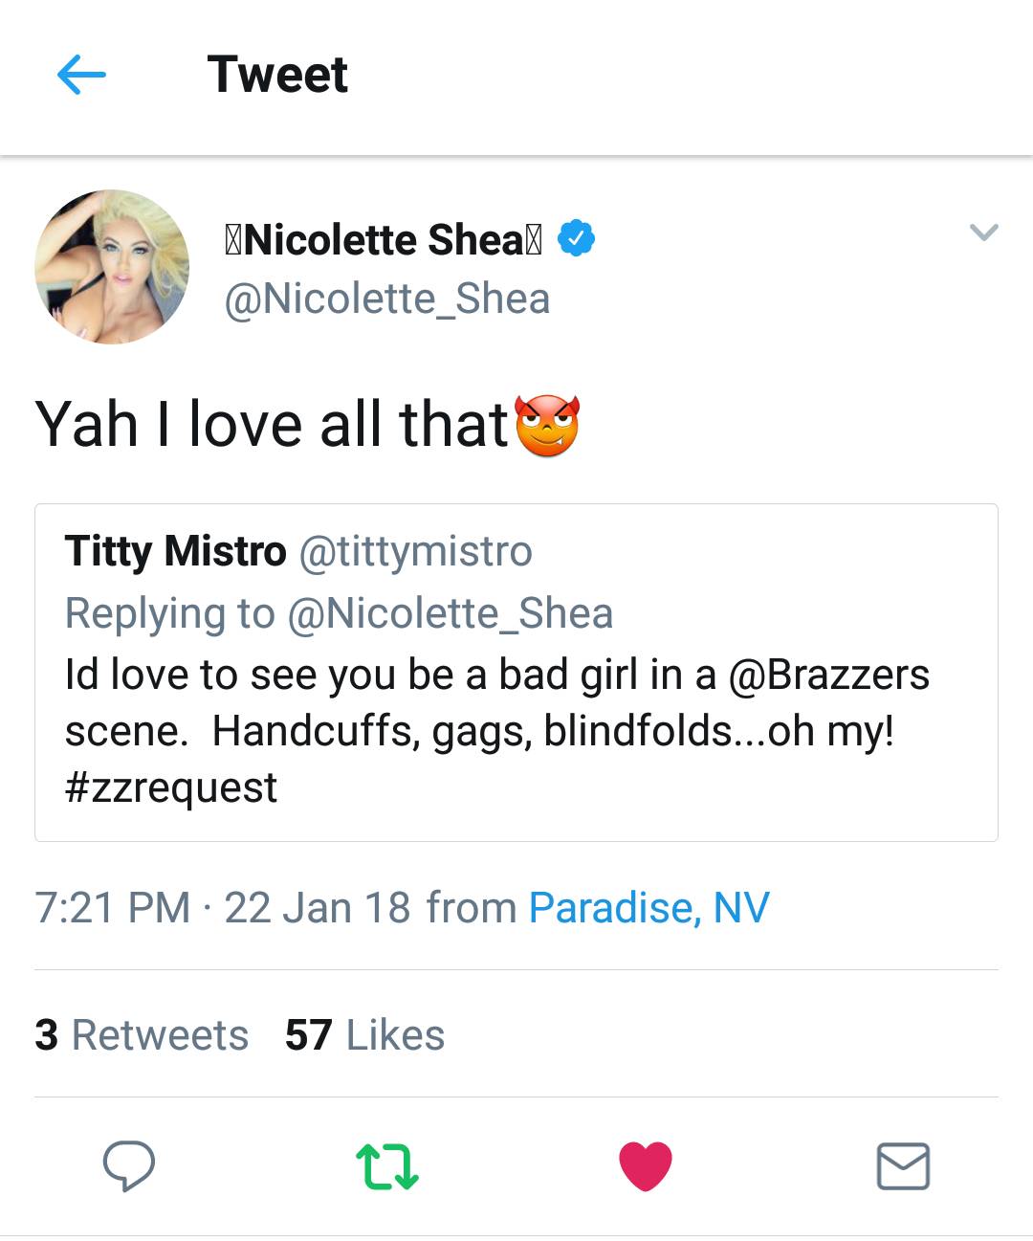Click the Replying to @Nicolette_Shea text
1033x1241 pixels.
pyautogui.click(x=340, y=613)
